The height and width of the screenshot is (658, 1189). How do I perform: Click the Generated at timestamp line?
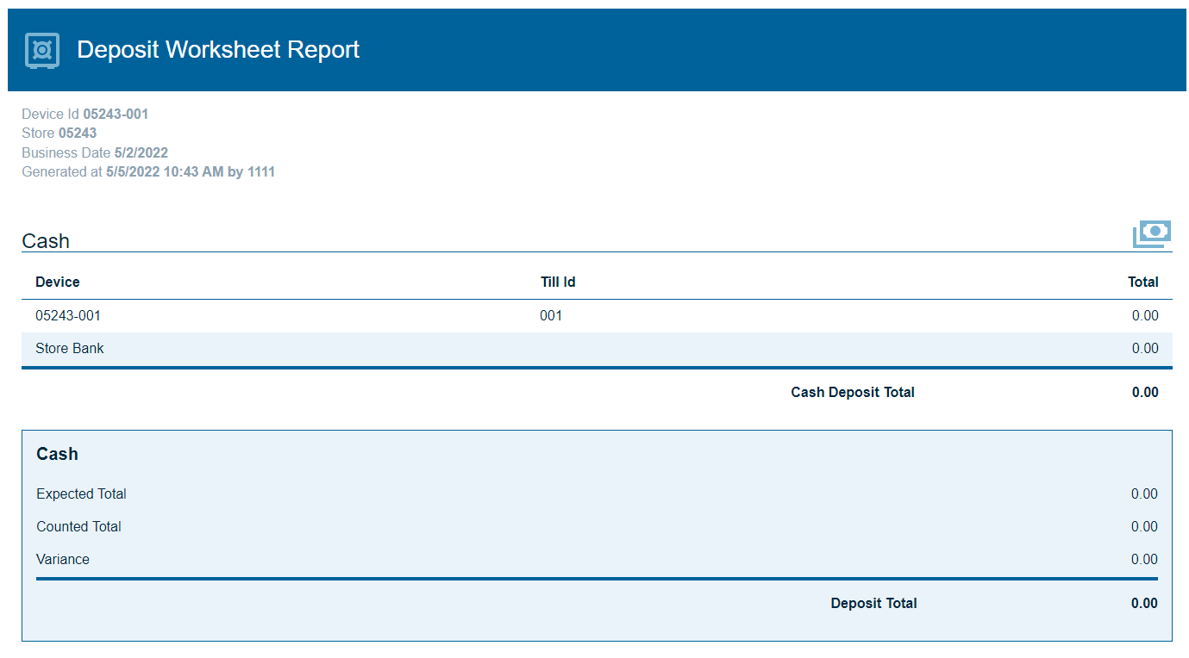[148, 172]
